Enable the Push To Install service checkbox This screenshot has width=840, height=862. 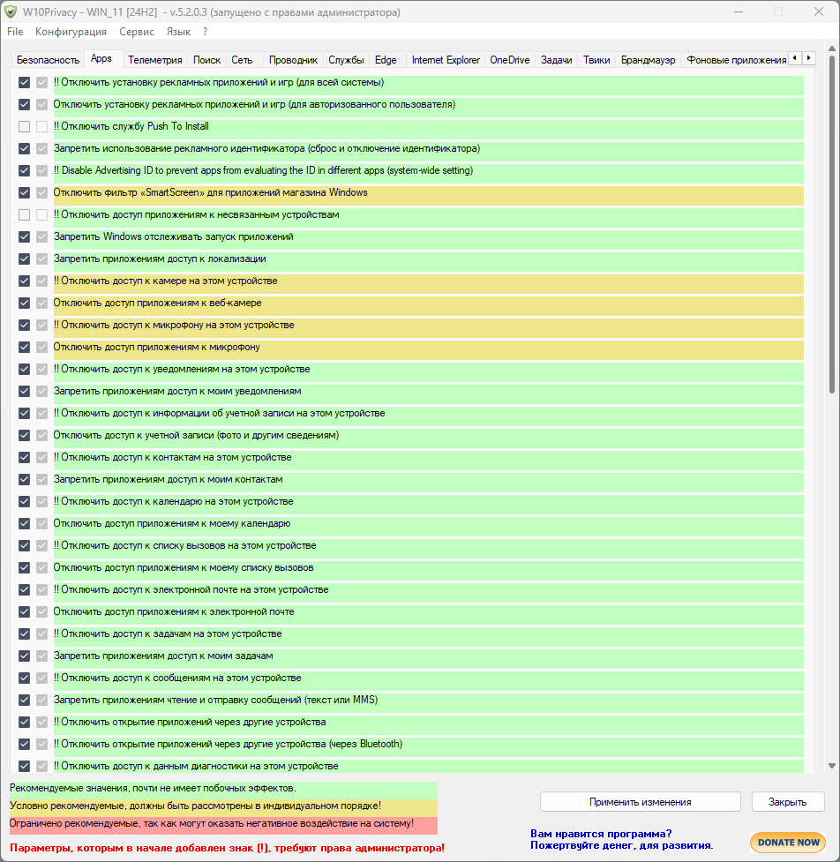[24, 126]
